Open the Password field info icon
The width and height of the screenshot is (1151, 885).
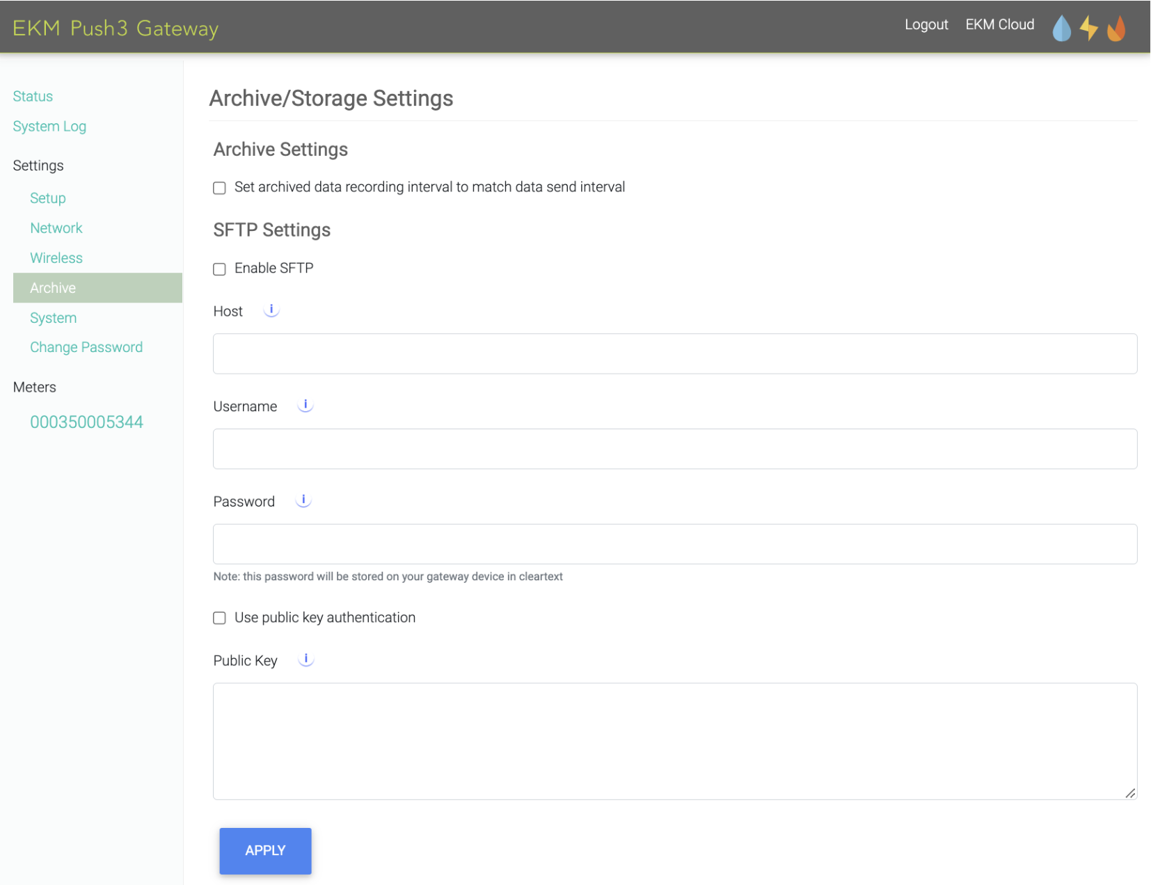coord(303,500)
